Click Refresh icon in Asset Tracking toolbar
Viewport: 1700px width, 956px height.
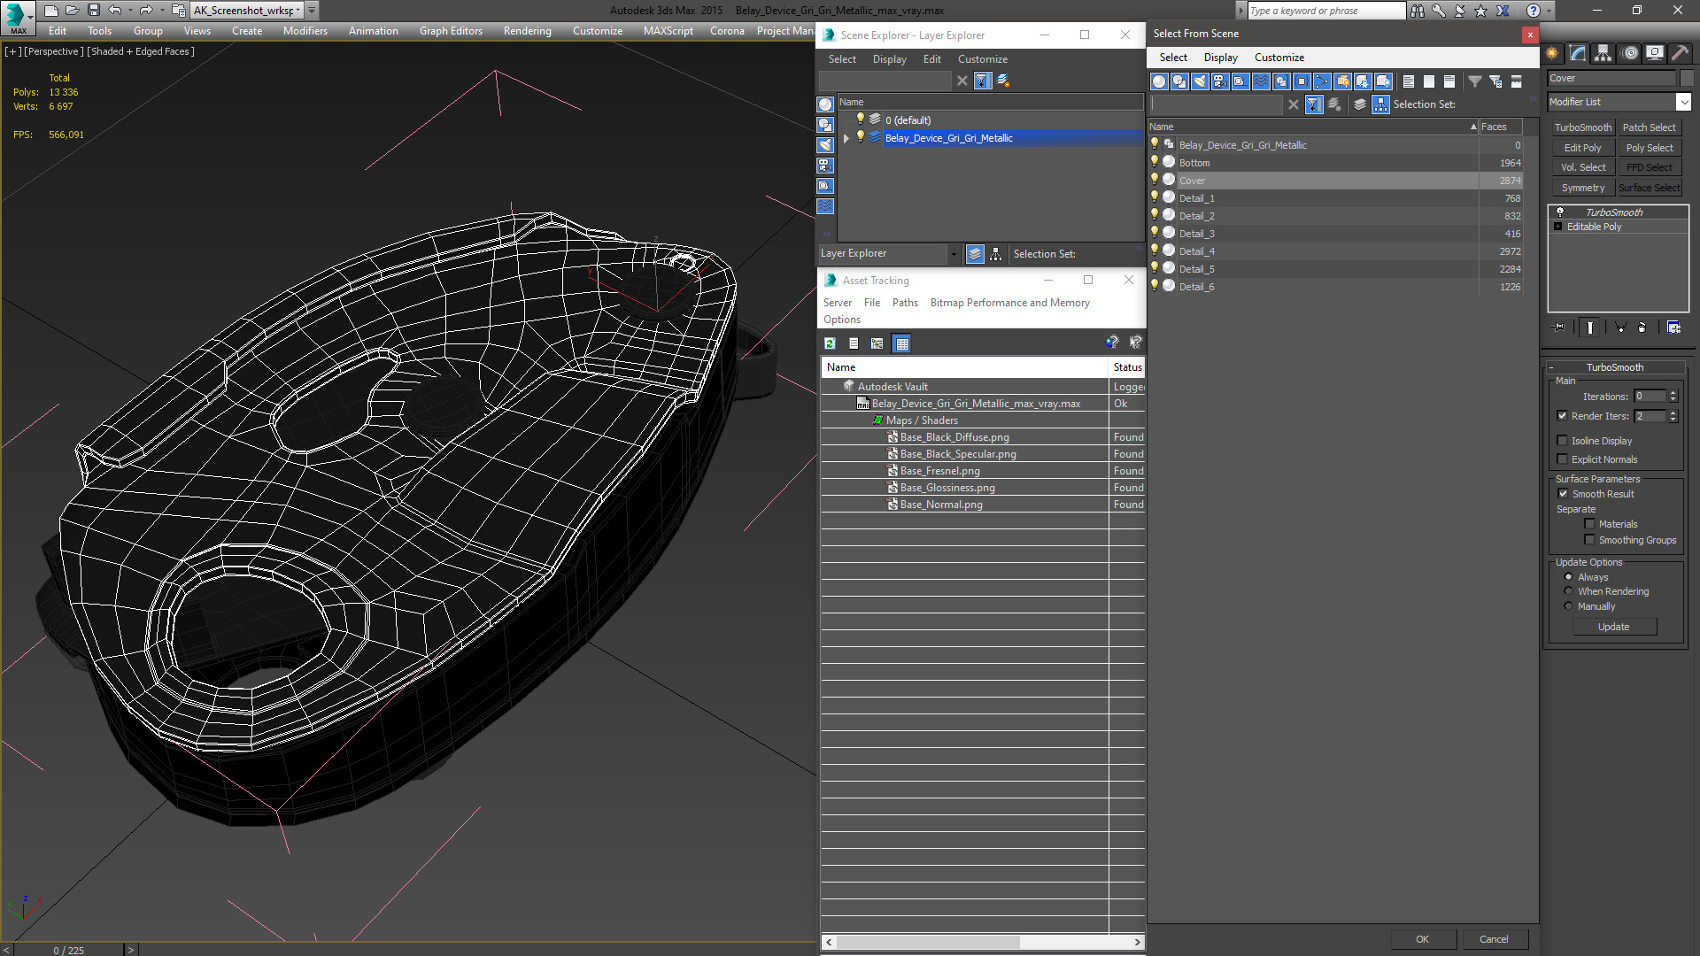[x=830, y=343]
